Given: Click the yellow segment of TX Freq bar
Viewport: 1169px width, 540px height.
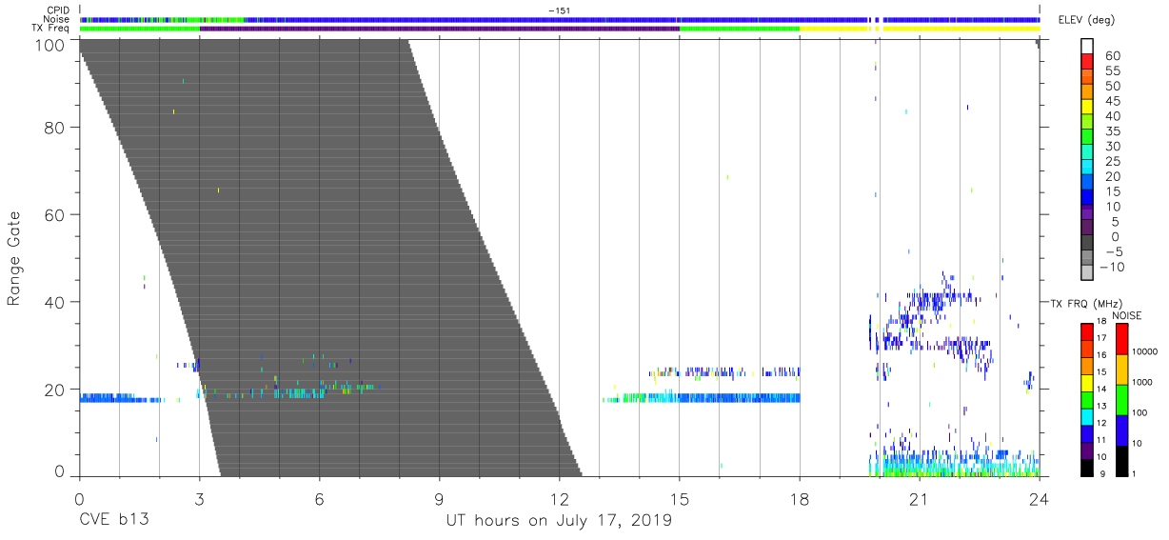Looking at the screenshot, I should (919, 29).
